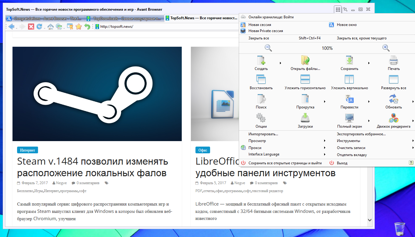Go to the Home page icon
This screenshot has width=415, height=237.
(51, 27)
